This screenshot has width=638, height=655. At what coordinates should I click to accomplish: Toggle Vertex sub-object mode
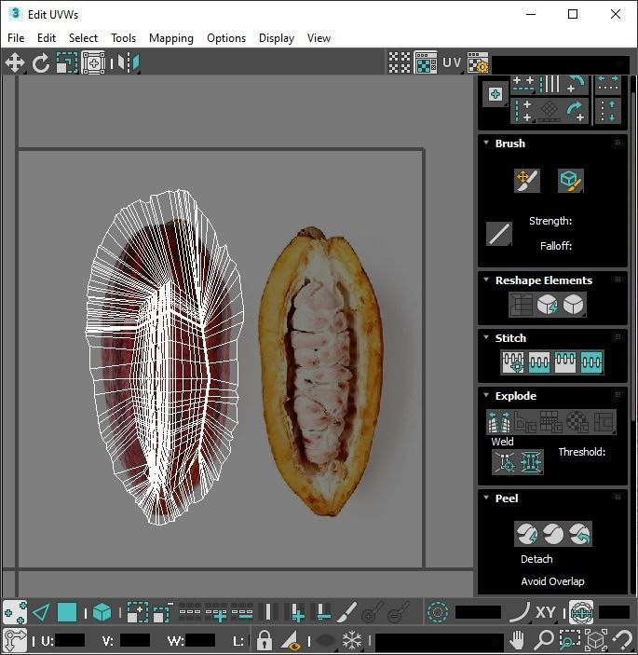click(x=15, y=613)
